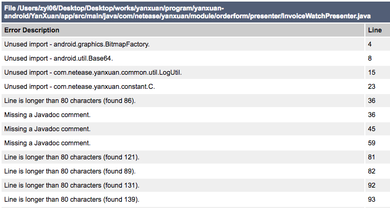Viewport: 390px width, 208px height.
Task: Click line number 93 cell
Action: pyautogui.click(x=377, y=199)
